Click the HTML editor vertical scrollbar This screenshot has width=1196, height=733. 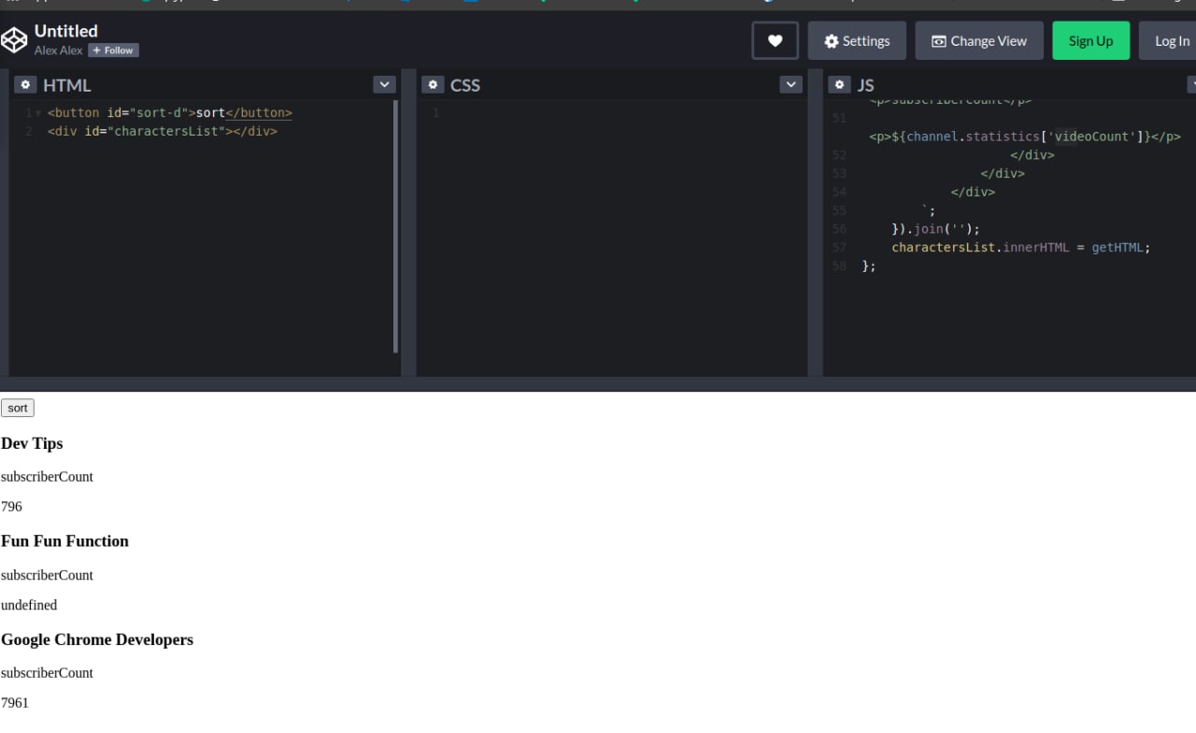[395, 226]
